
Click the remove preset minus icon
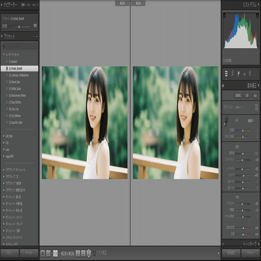[34, 37]
